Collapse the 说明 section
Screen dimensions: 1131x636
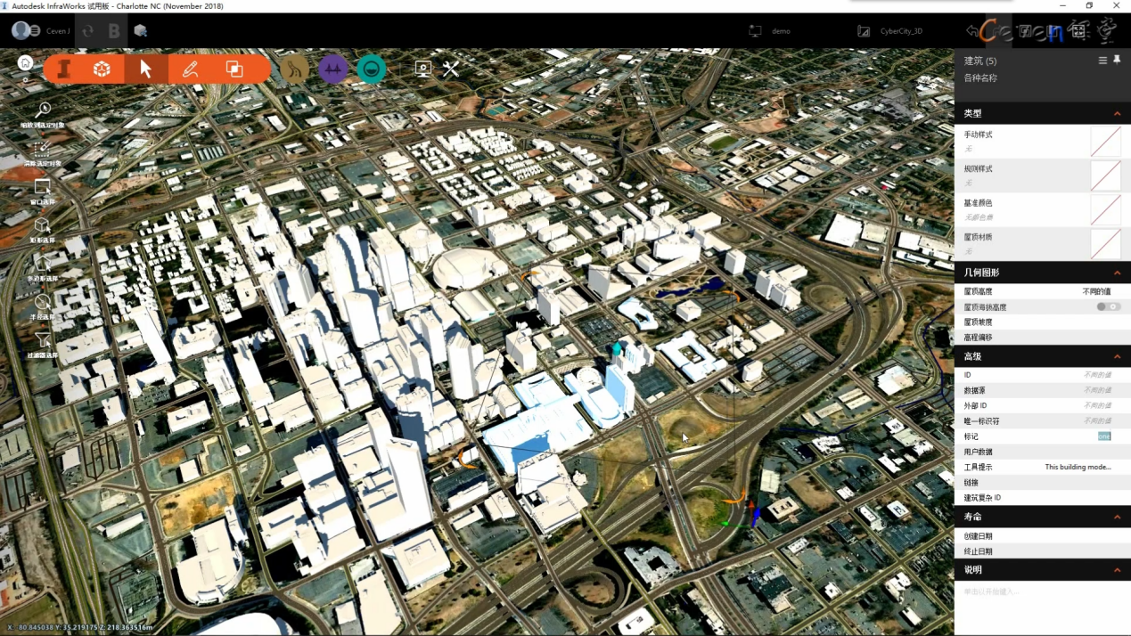tap(1117, 570)
